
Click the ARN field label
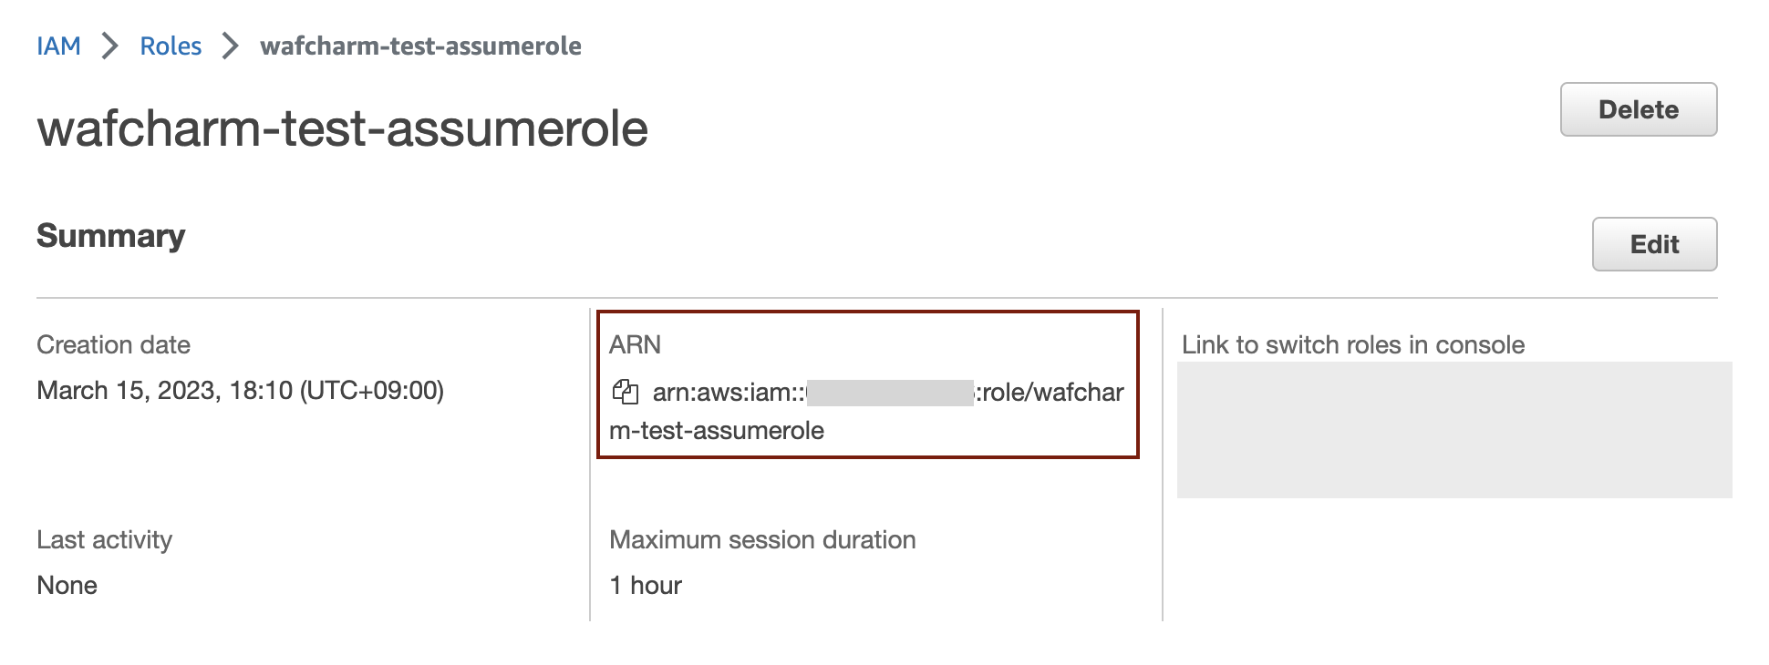pyautogui.click(x=635, y=344)
